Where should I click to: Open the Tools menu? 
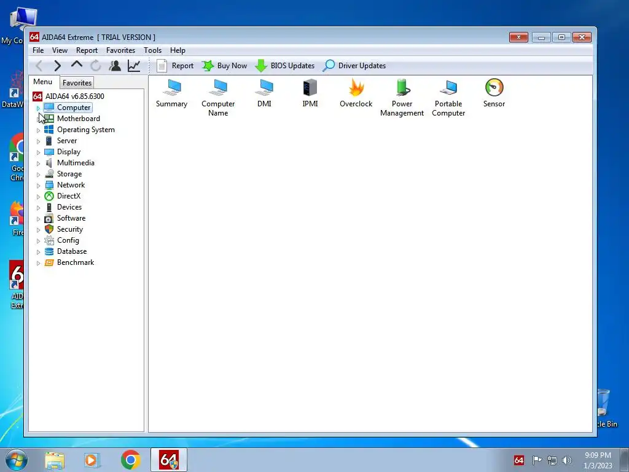point(152,50)
